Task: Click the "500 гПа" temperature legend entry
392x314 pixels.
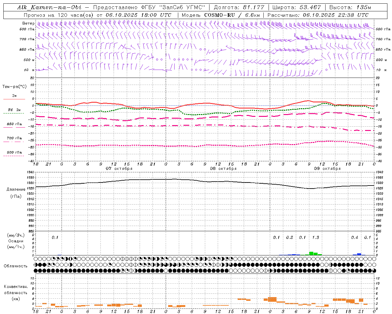Action: pos(14,152)
